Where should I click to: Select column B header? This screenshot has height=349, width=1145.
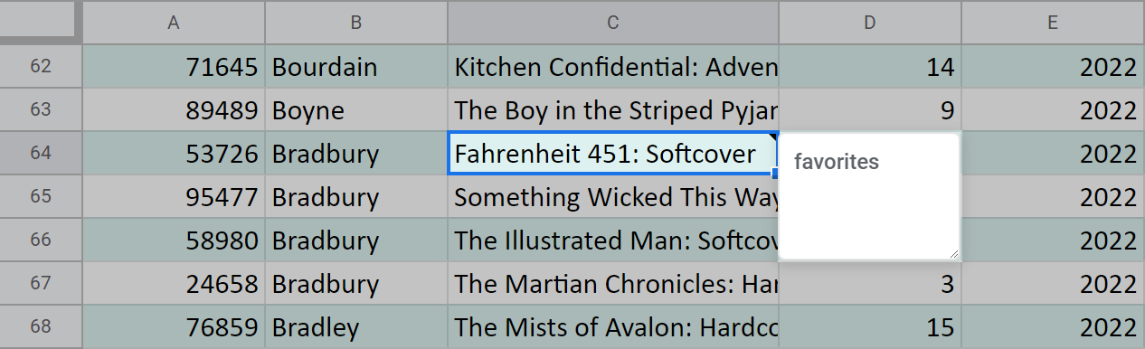point(355,23)
